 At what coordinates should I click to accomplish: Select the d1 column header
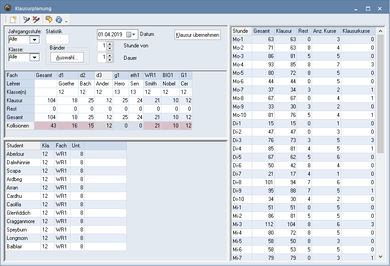tap(67, 75)
